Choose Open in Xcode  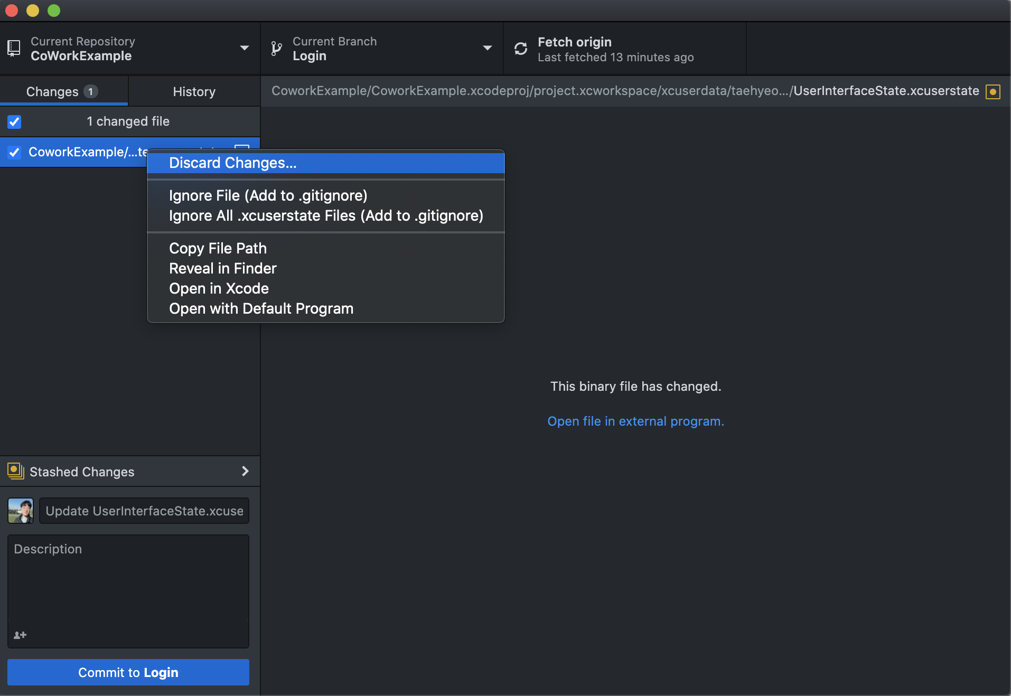point(326,289)
